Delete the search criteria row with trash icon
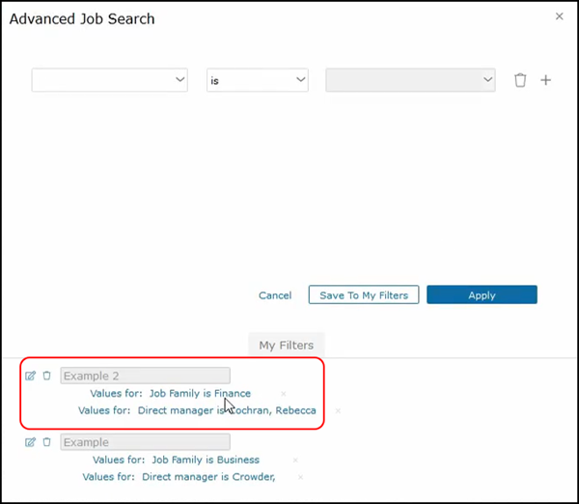 [x=520, y=81]
